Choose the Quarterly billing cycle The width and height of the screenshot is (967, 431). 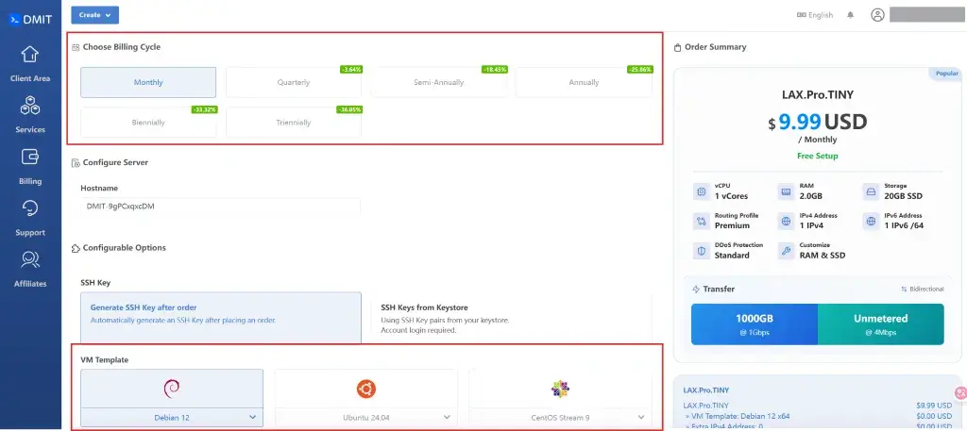coord(294,83)
